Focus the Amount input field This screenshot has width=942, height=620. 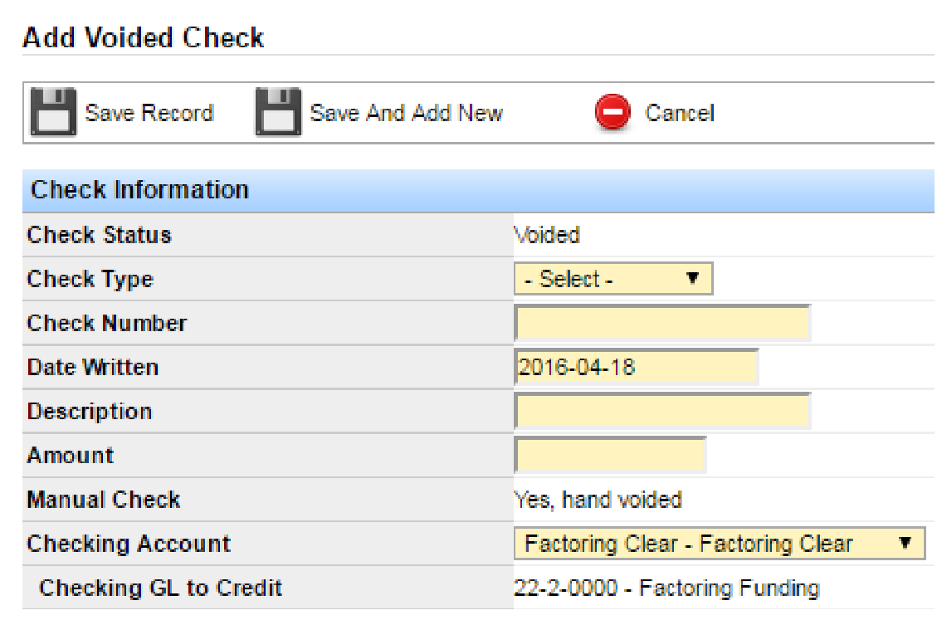click(610, 456)
